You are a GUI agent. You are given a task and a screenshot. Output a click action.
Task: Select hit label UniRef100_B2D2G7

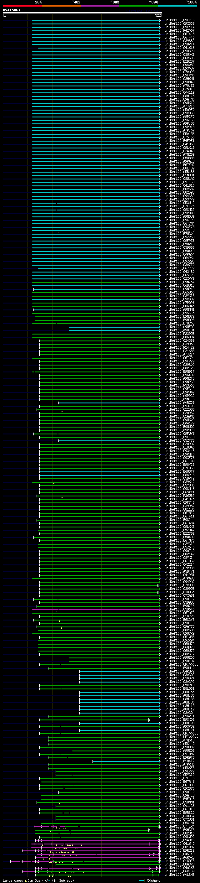179,61
